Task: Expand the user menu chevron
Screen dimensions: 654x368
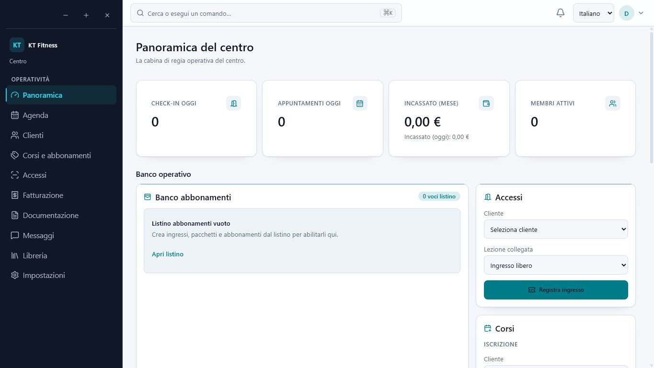Action: (x=641, y=13)
